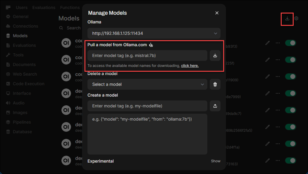Click the upload icon beside Create a model
The height and width of the screenshot is (174, 308).
(x=215, y=106)
